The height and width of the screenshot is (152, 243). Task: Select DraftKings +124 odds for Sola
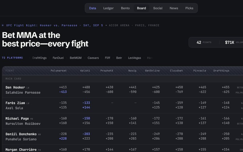226,107
